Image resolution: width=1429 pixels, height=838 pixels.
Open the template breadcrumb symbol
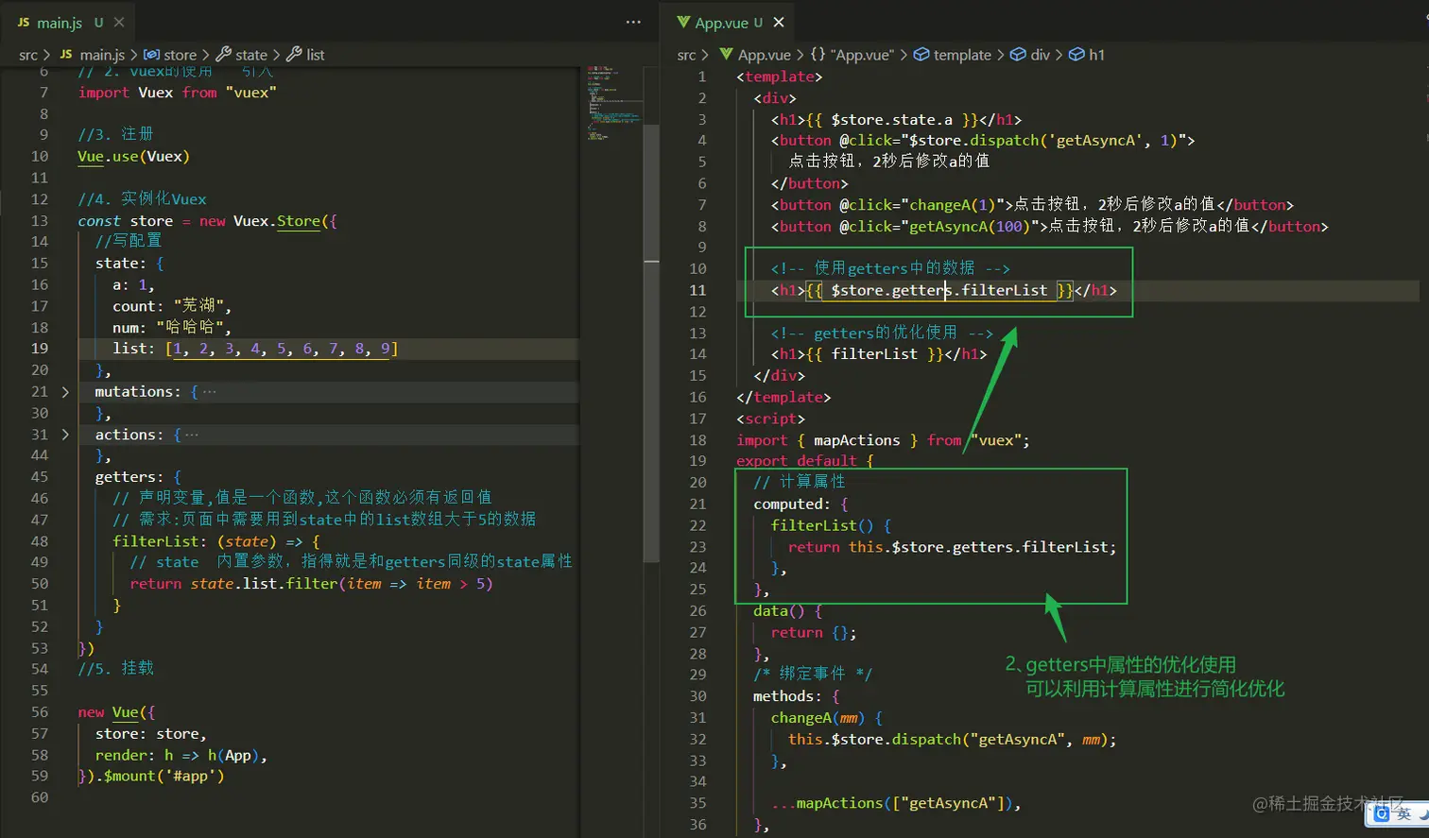[962, 55]
